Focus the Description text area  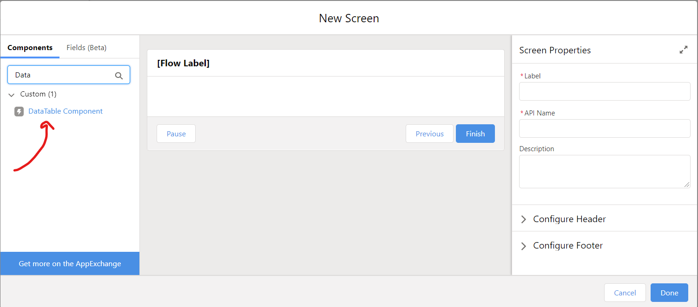tap(604, 172)
